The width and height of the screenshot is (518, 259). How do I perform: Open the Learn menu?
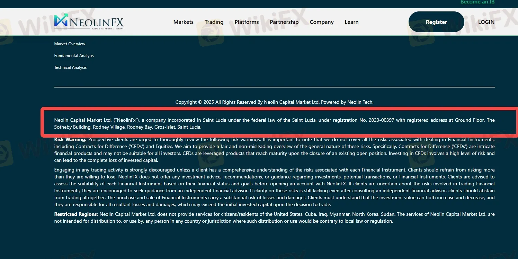pos(351,22)
